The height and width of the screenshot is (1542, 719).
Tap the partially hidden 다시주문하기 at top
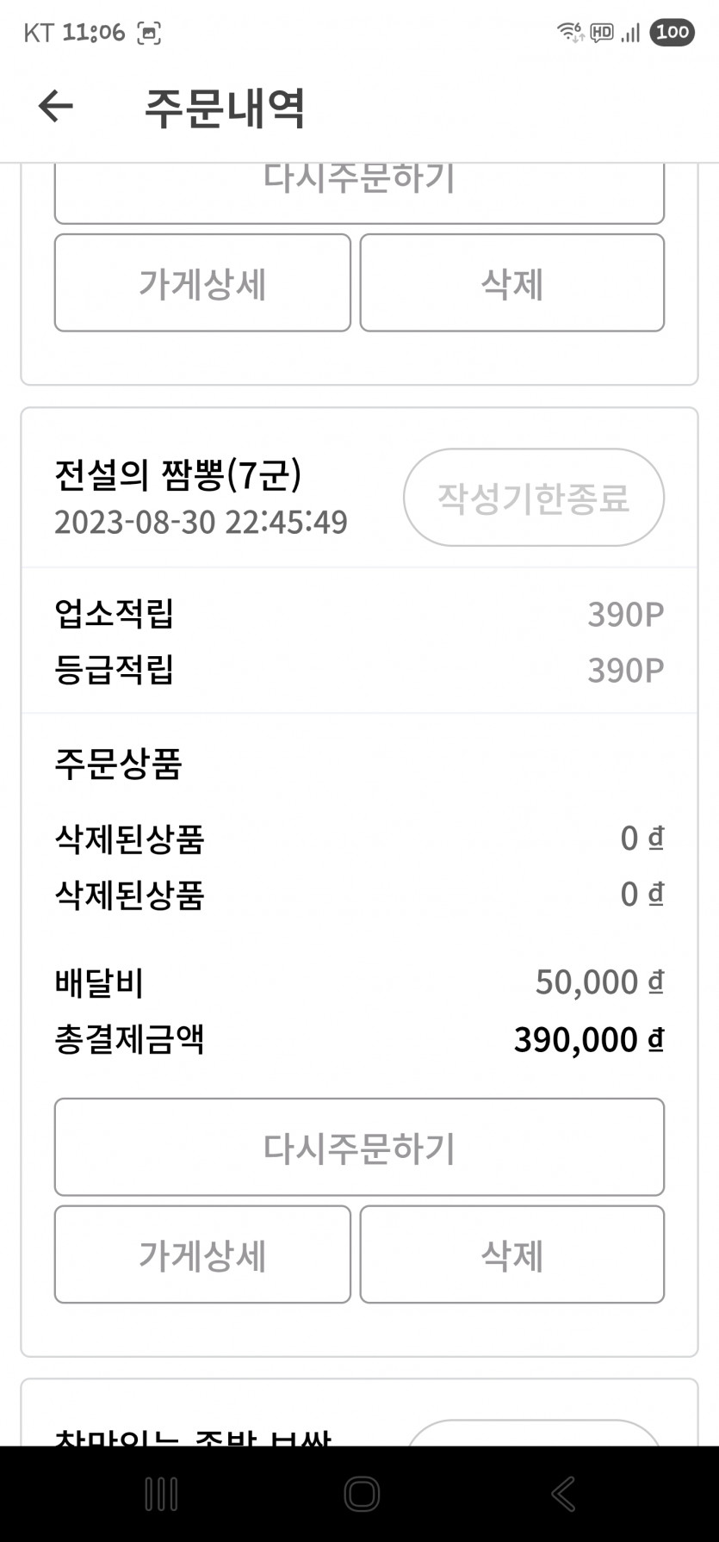coord(359,191)
